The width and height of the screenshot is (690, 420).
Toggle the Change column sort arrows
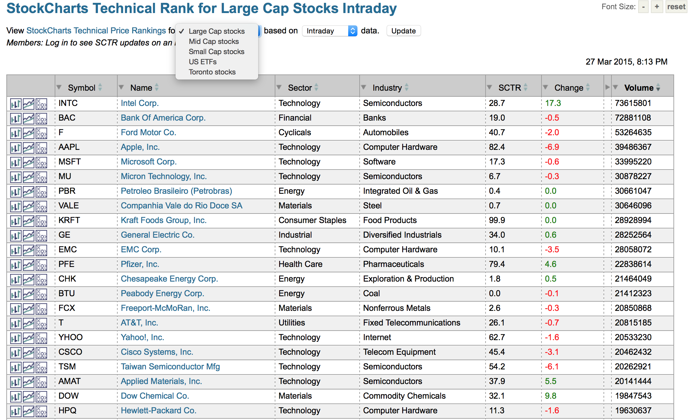pyautogui.click(x=588, y=87)
